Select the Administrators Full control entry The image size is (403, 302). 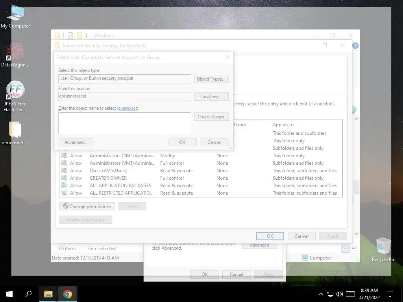click(201, 163)
